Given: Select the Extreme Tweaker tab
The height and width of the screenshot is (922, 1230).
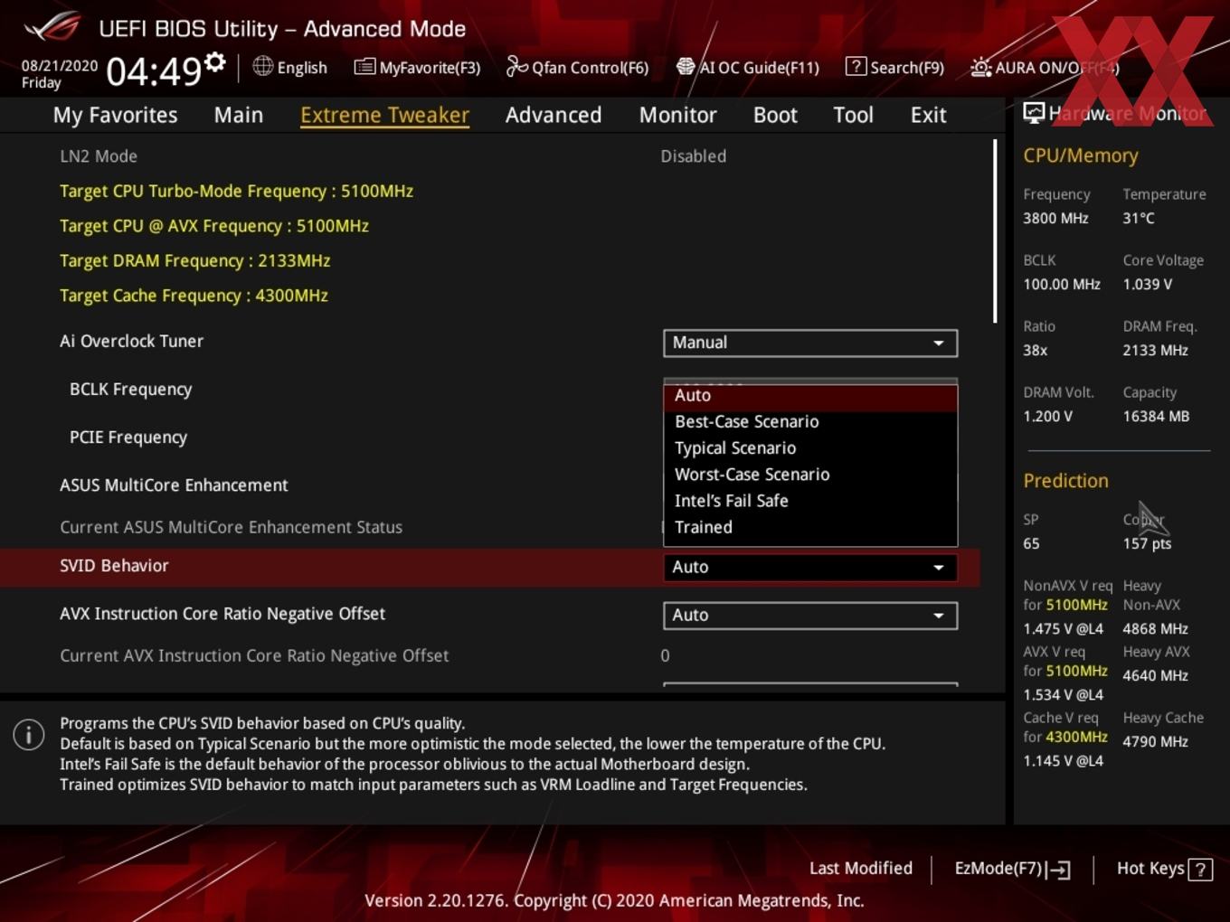Looking at the screenshot, I should (x=384, y=115).
